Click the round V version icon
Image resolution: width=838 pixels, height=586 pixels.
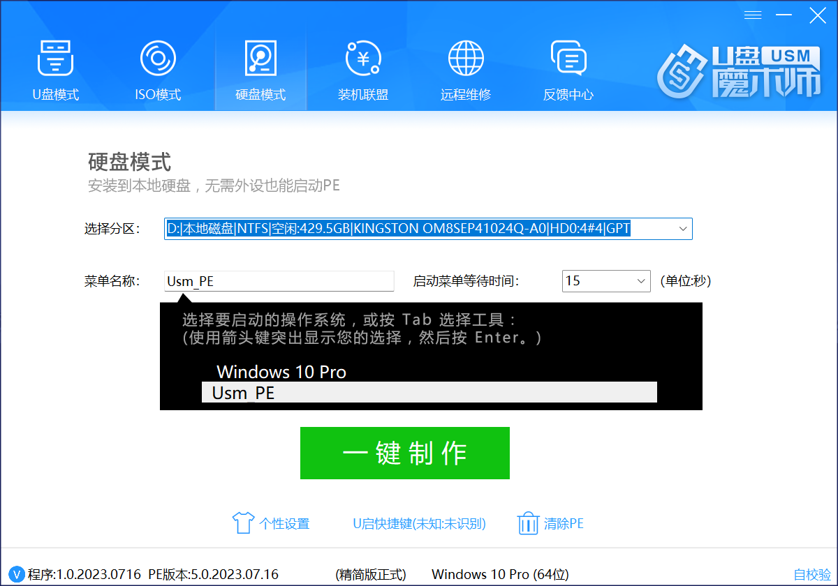click(x=15, y=574)
